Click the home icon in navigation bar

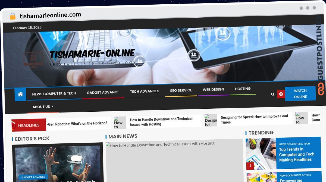(20, 94)
